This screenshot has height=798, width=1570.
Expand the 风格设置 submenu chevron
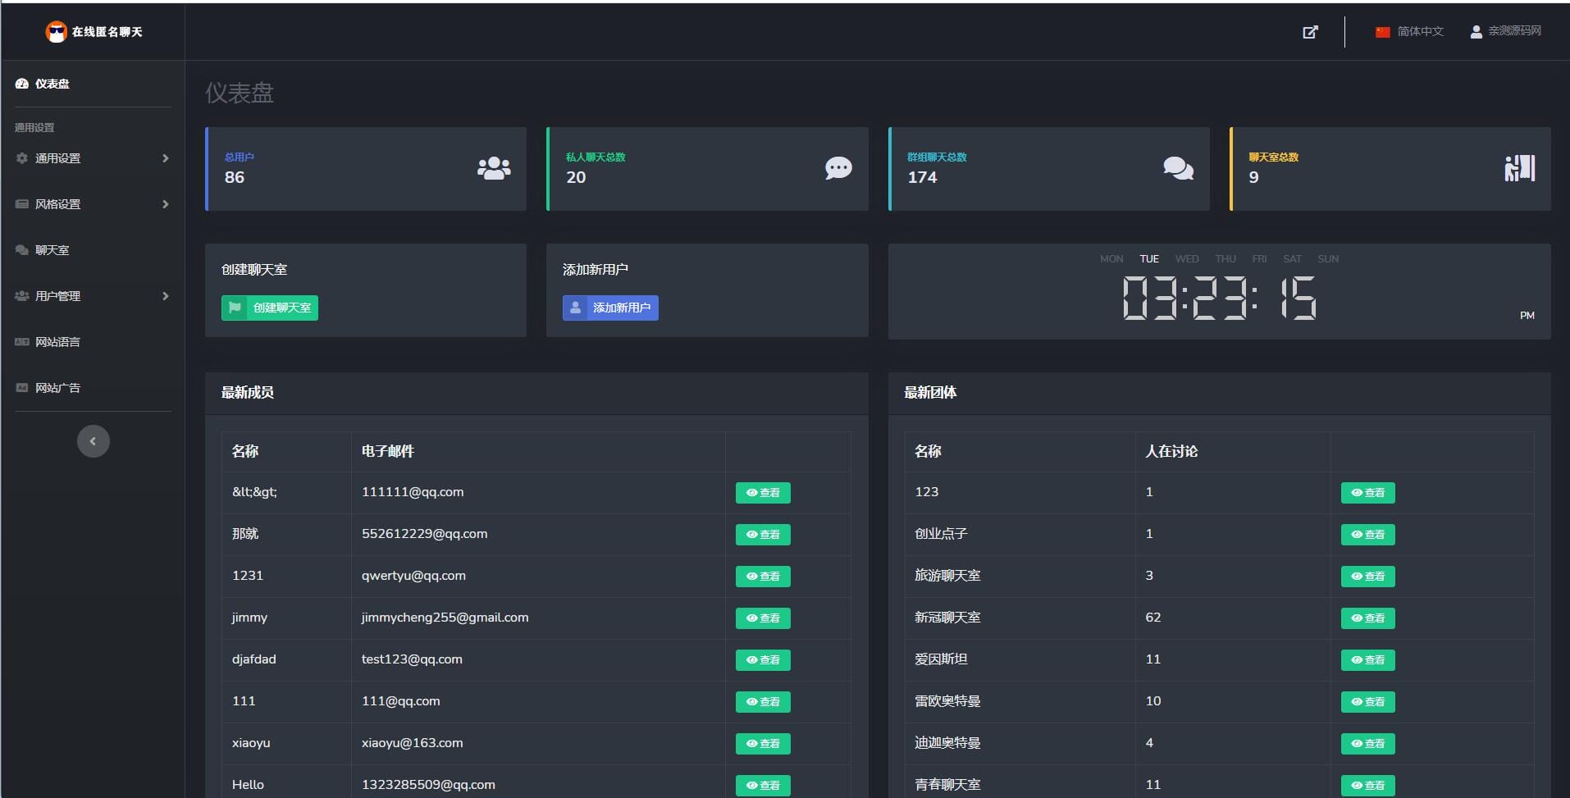(x=166, y=204)
